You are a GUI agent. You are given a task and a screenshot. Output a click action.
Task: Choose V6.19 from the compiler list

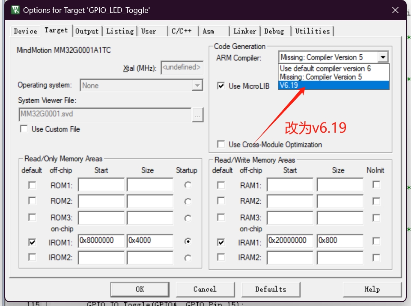(333, 85)
